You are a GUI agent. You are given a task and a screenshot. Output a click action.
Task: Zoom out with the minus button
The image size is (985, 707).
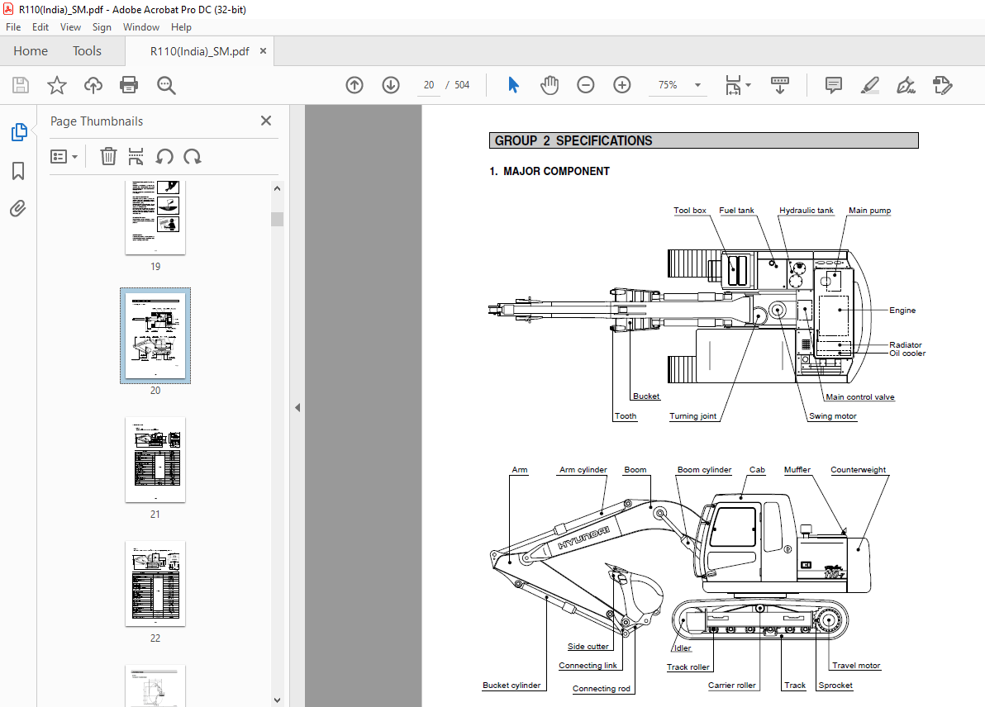click(x=586, y=85)
